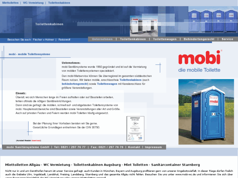Click 'Tel: 0821 / 297 76 77' text
The width and height of the screenshot is (238, 178).
[70, 147]
